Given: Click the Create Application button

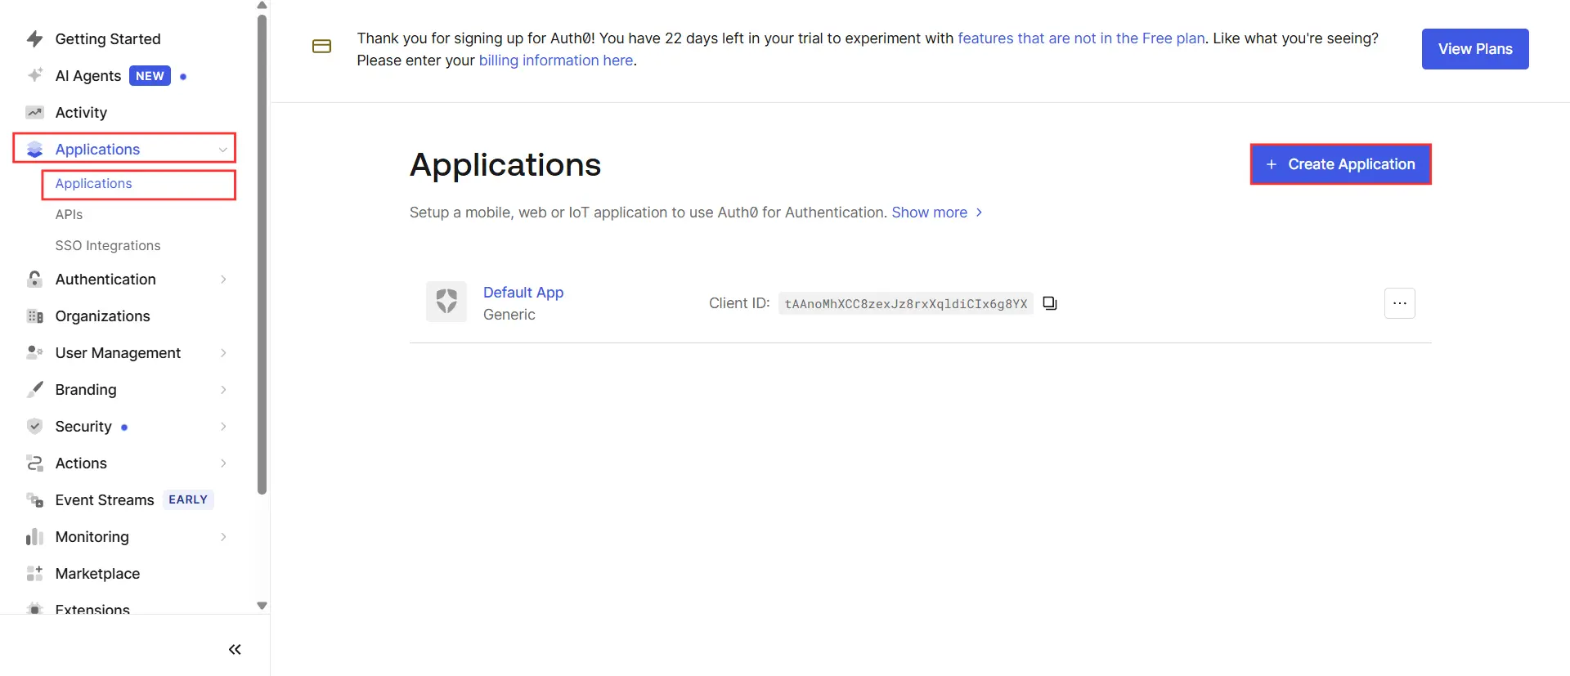Looking at the screenshot, I should [x=1341, y=164].
